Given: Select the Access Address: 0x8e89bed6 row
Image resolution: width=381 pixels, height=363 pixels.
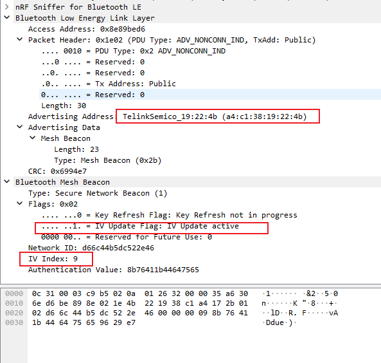Looking at the screenshot, I should pos(87,29).
